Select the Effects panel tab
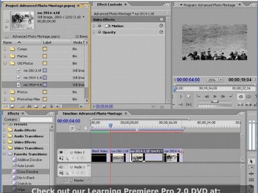 [13, 113]
